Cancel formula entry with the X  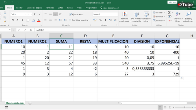point(19,30)
